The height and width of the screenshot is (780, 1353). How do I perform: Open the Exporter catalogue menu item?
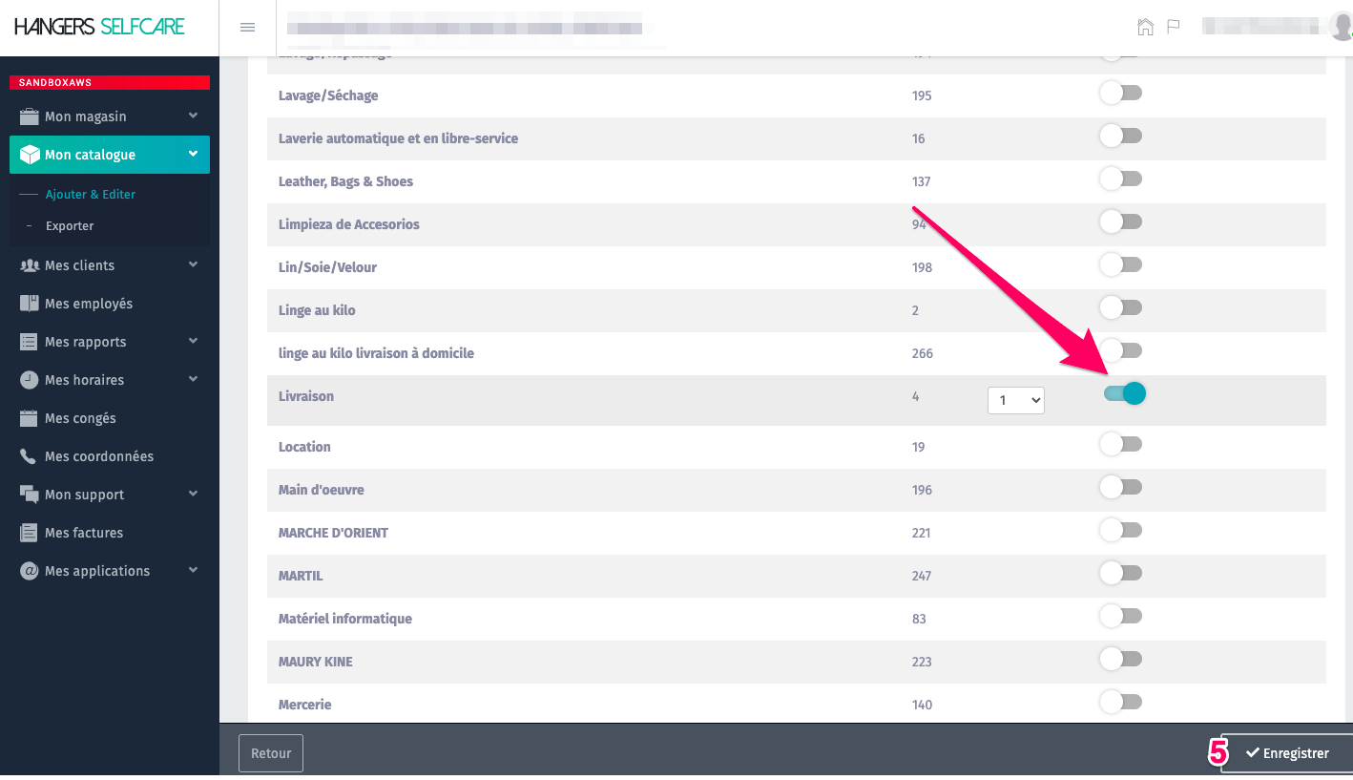click(x=70, y=226)
